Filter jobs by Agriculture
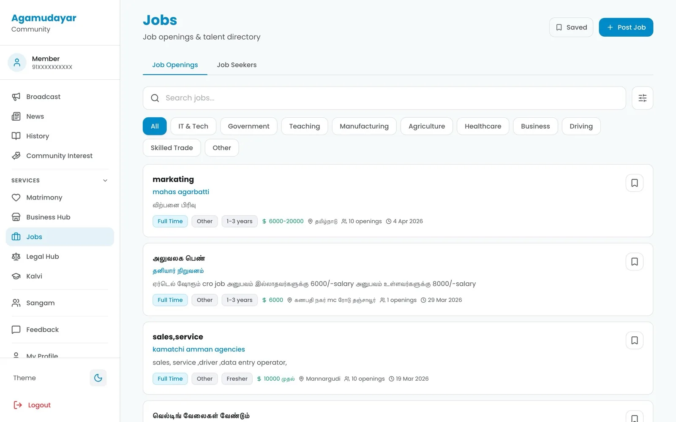 pos(426,126)
